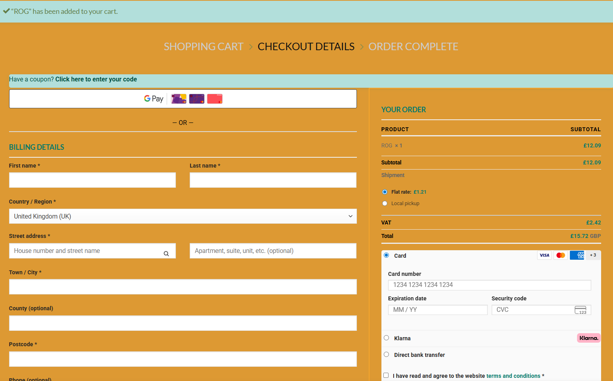
Task: Click the CVC card graphic icon
Action: (x=580, y=309)
